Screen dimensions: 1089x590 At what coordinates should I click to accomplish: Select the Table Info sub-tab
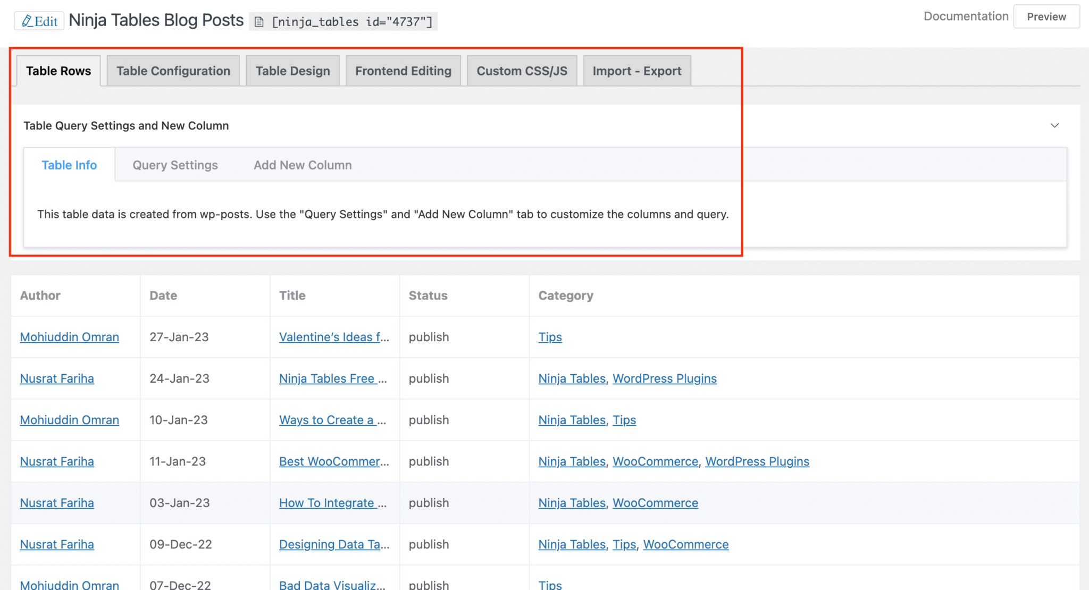69,165
